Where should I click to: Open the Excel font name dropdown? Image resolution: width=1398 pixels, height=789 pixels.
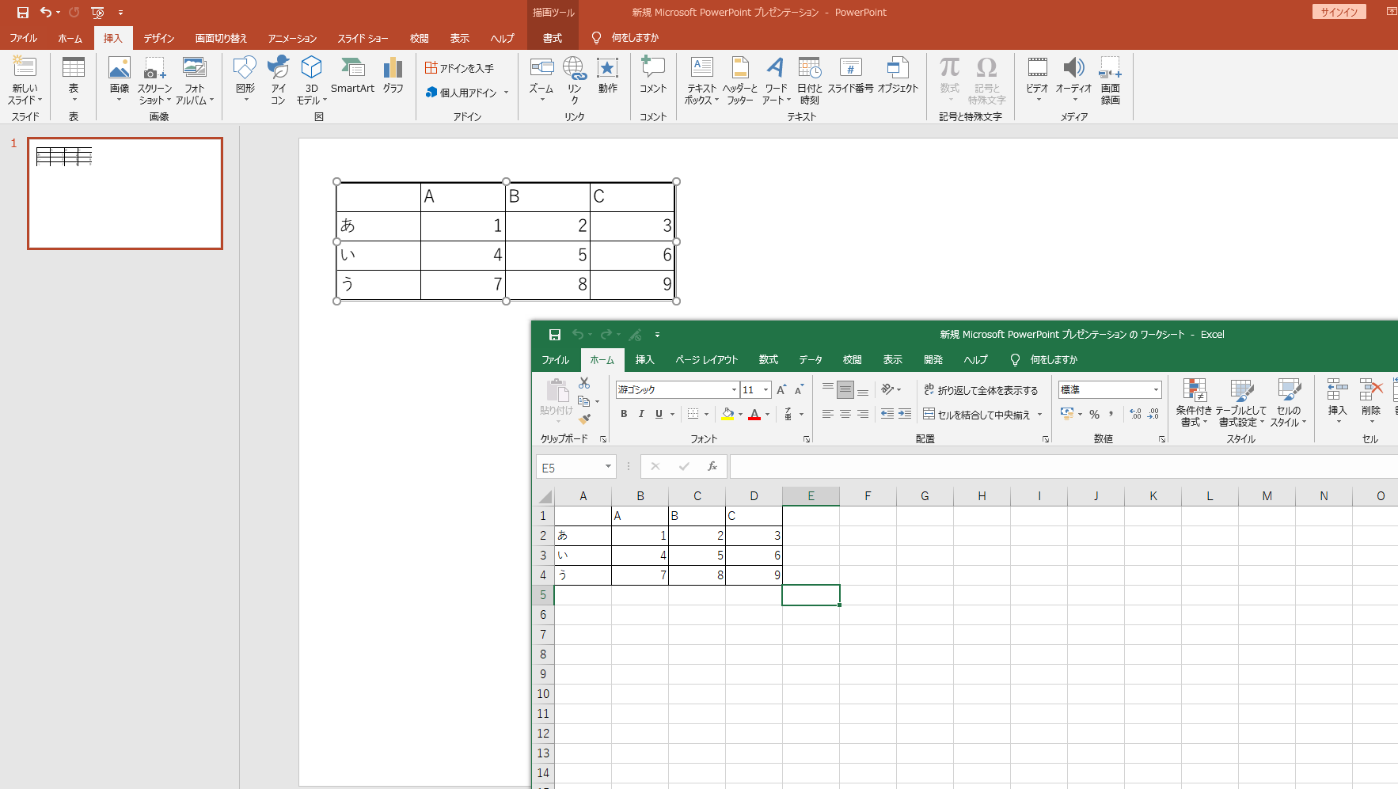[x=734, y=389]
